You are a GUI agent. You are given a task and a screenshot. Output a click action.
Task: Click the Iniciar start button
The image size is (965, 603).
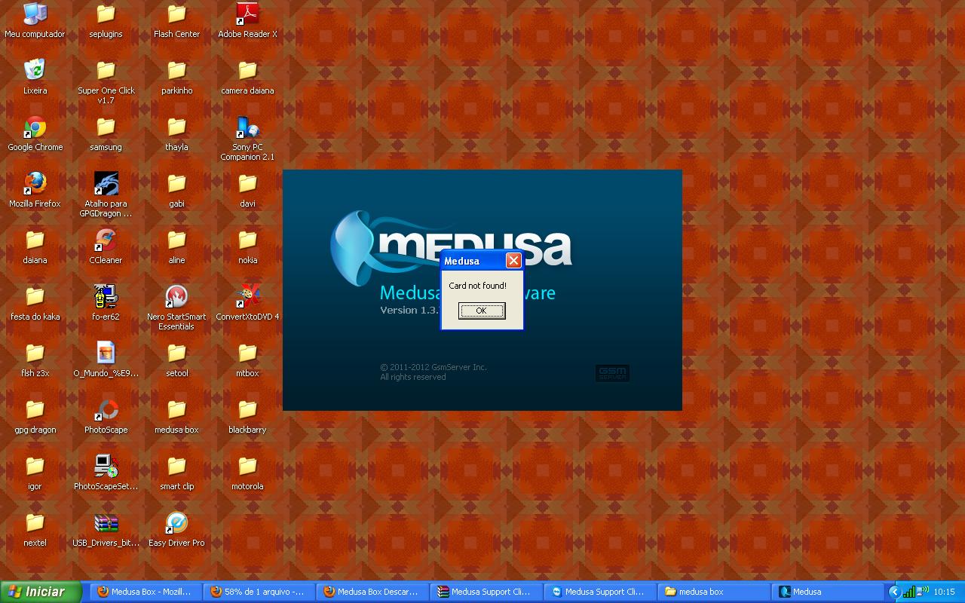point(41,592)
